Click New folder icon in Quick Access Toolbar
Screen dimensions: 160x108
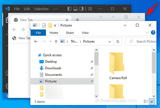coord(50,25)
